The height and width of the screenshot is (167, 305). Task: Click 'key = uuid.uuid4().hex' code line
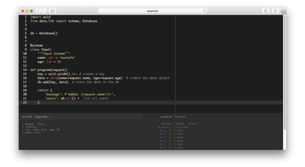coord(57,74)
